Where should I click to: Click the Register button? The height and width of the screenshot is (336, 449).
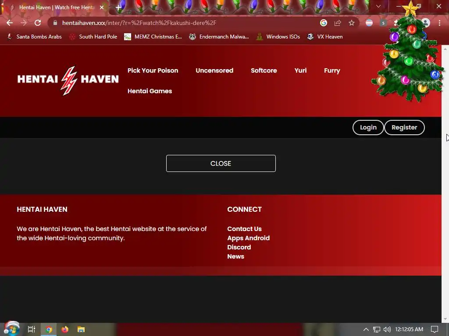click(404, 127)
